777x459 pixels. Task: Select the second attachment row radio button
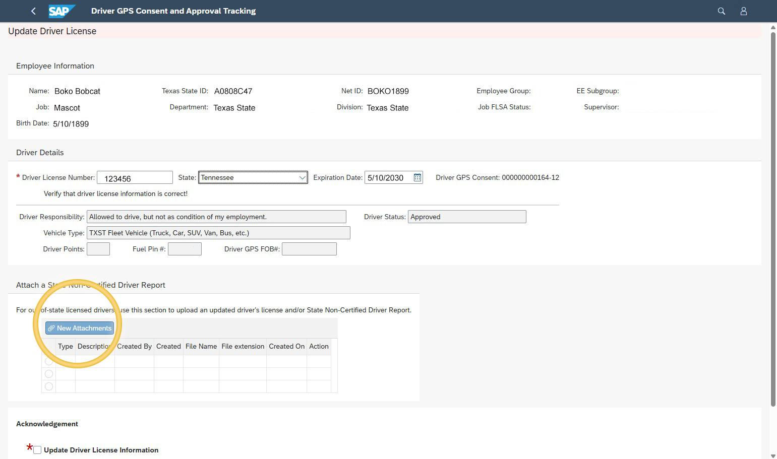point(49,373)
